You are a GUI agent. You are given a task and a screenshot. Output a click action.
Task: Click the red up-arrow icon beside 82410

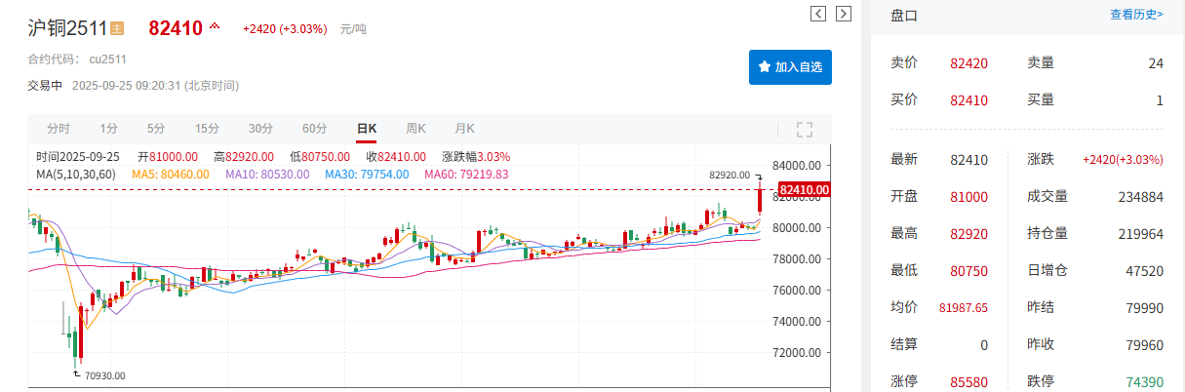click(215, 26)
